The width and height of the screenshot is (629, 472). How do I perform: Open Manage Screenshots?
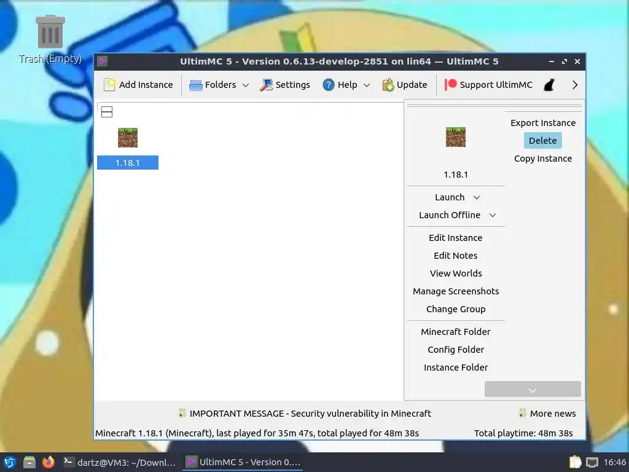coord(456,291)
